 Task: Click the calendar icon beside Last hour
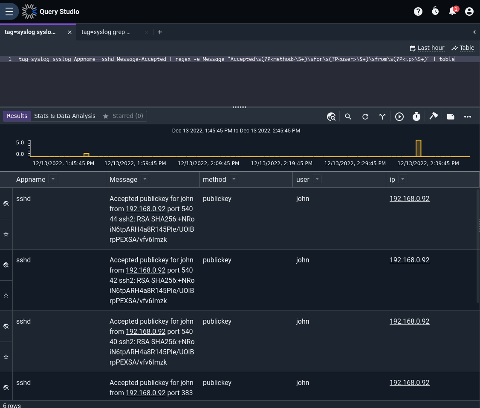pyautogui.click(x=413, y=48)
